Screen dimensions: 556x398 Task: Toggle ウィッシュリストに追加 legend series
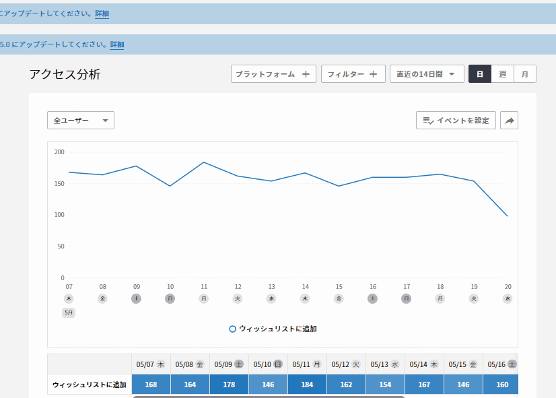tap(273, 329)
